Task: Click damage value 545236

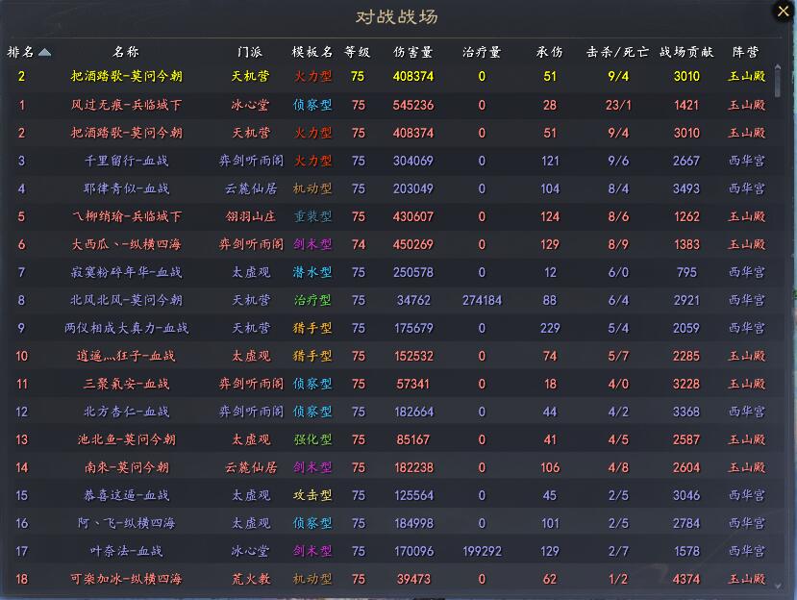Action: (x=412, y=105)
